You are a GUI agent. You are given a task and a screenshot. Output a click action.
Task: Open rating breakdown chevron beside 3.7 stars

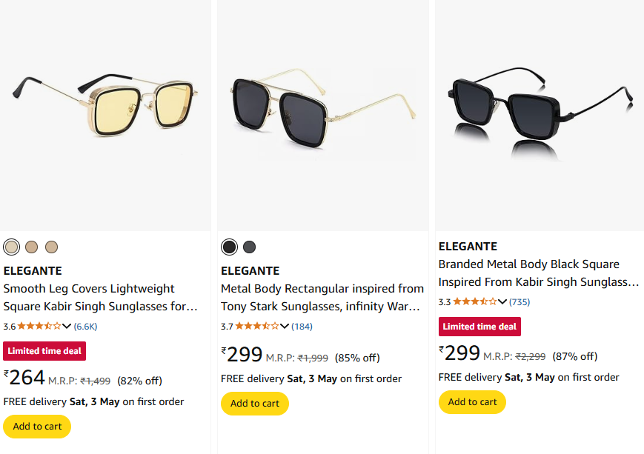pyautogui.click(x=285, y=326)
